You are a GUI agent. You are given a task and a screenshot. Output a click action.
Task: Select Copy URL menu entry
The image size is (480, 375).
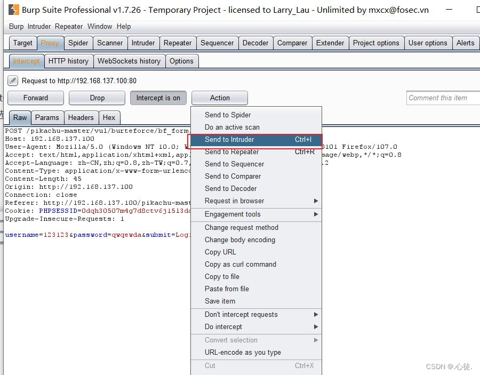256,252
